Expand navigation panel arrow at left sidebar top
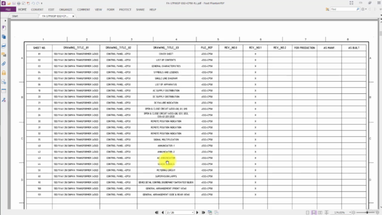Screen dimensions: 382x215 tap(5, 21)
